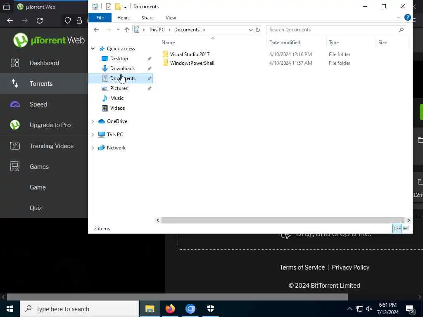Open the Terms of Service link
The width and height of the screenshot is (423, 317).
[302, 267]
